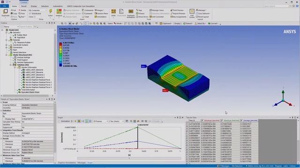Collapse the Static Structural (A5) node
The width and height of the screenshot is (300, 168).
pos(7,55)
